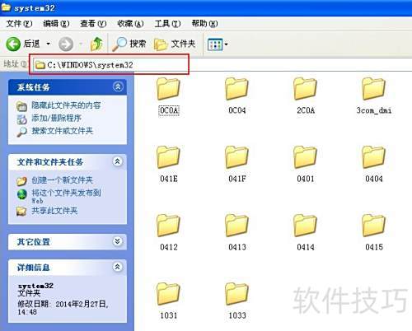Viewport: 412px width, 331px height.
Task: Select the 041F folder
Action: [237, 164]
